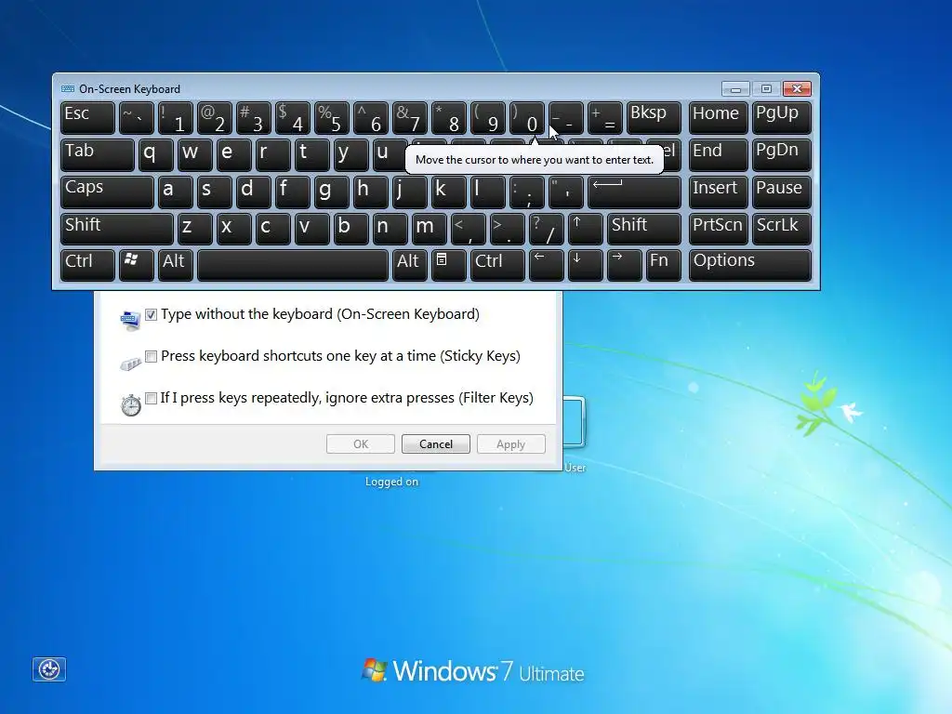This screenshot has height=714, width=952.
Task: Click the down arrow key
Action: (586, 265)
